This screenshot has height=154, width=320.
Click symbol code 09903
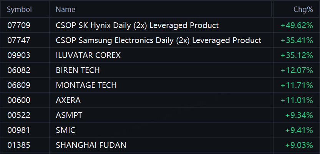[19, 55]
